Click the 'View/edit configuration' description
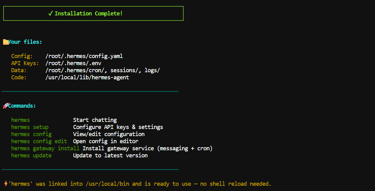 (x=109, y=134)
